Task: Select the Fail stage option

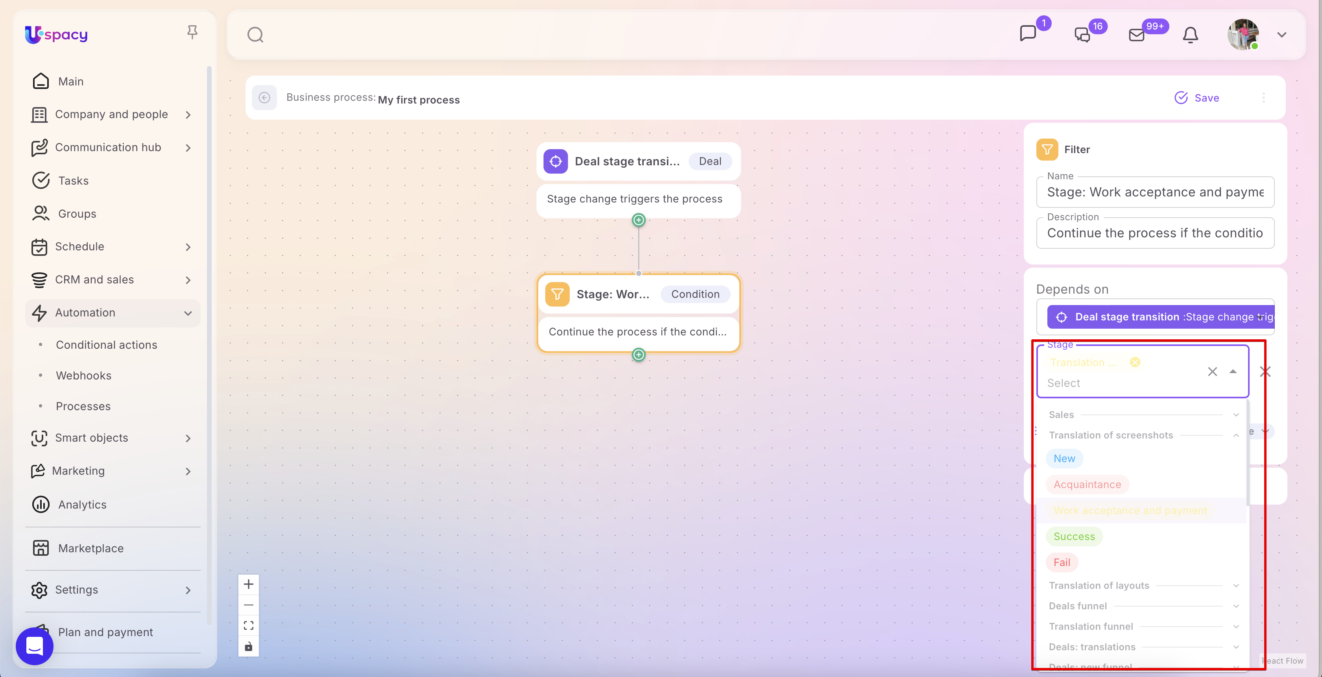Action: coord(1061,562)
